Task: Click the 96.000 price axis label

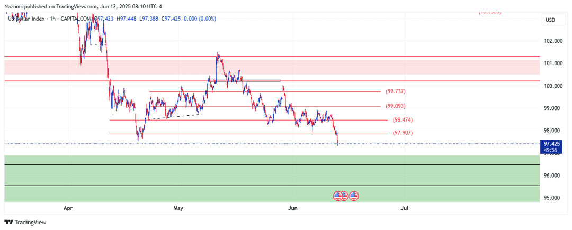Action: click(552, 176)
